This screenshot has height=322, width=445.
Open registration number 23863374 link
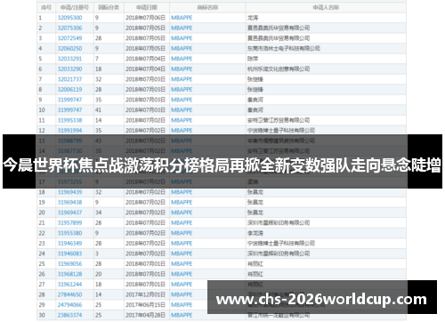pos(69,315)
